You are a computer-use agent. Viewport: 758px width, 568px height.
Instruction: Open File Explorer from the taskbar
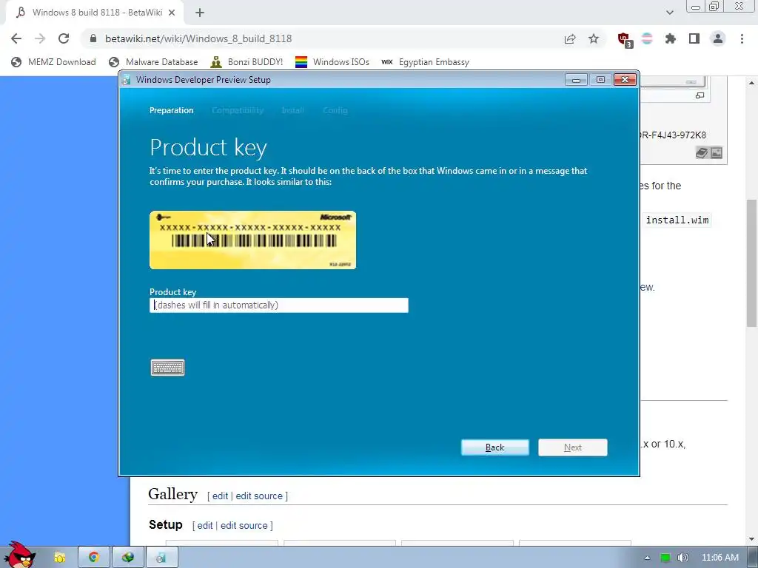click(59, 558)
